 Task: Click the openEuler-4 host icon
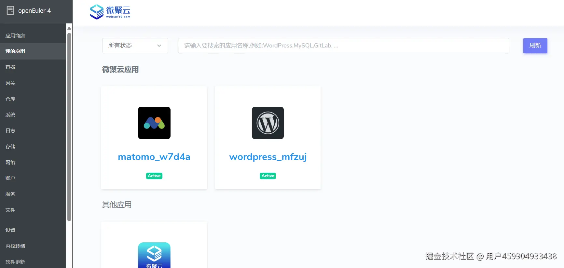[x=10, y=10]
